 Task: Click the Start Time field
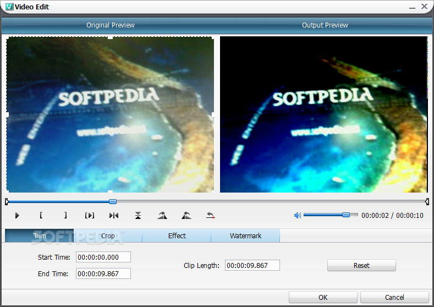[x=103, y=257]
